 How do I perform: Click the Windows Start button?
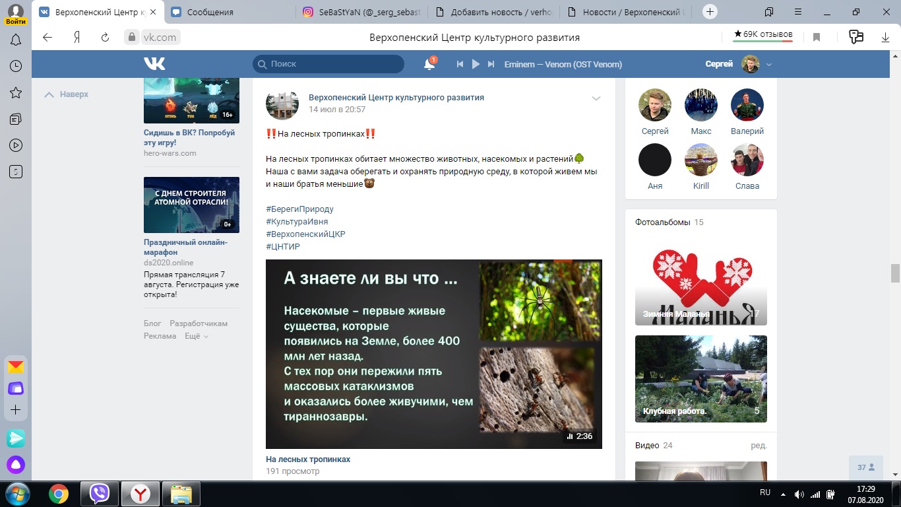click(x=17, y=494)
